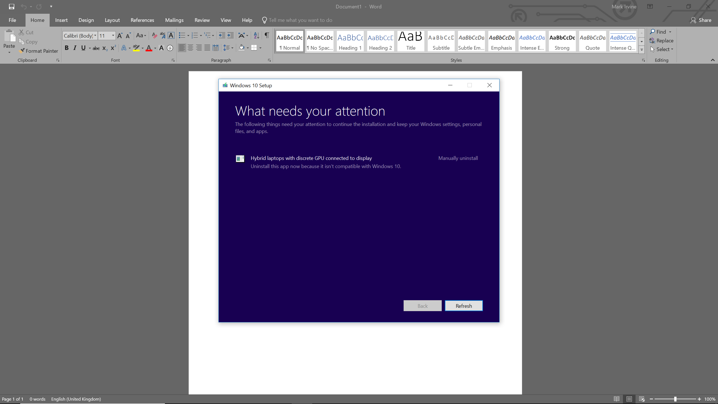The image size is (718, 404).
Task: Toggle Bold formatting
Action: pyautogui.click(x=66, y=48)
